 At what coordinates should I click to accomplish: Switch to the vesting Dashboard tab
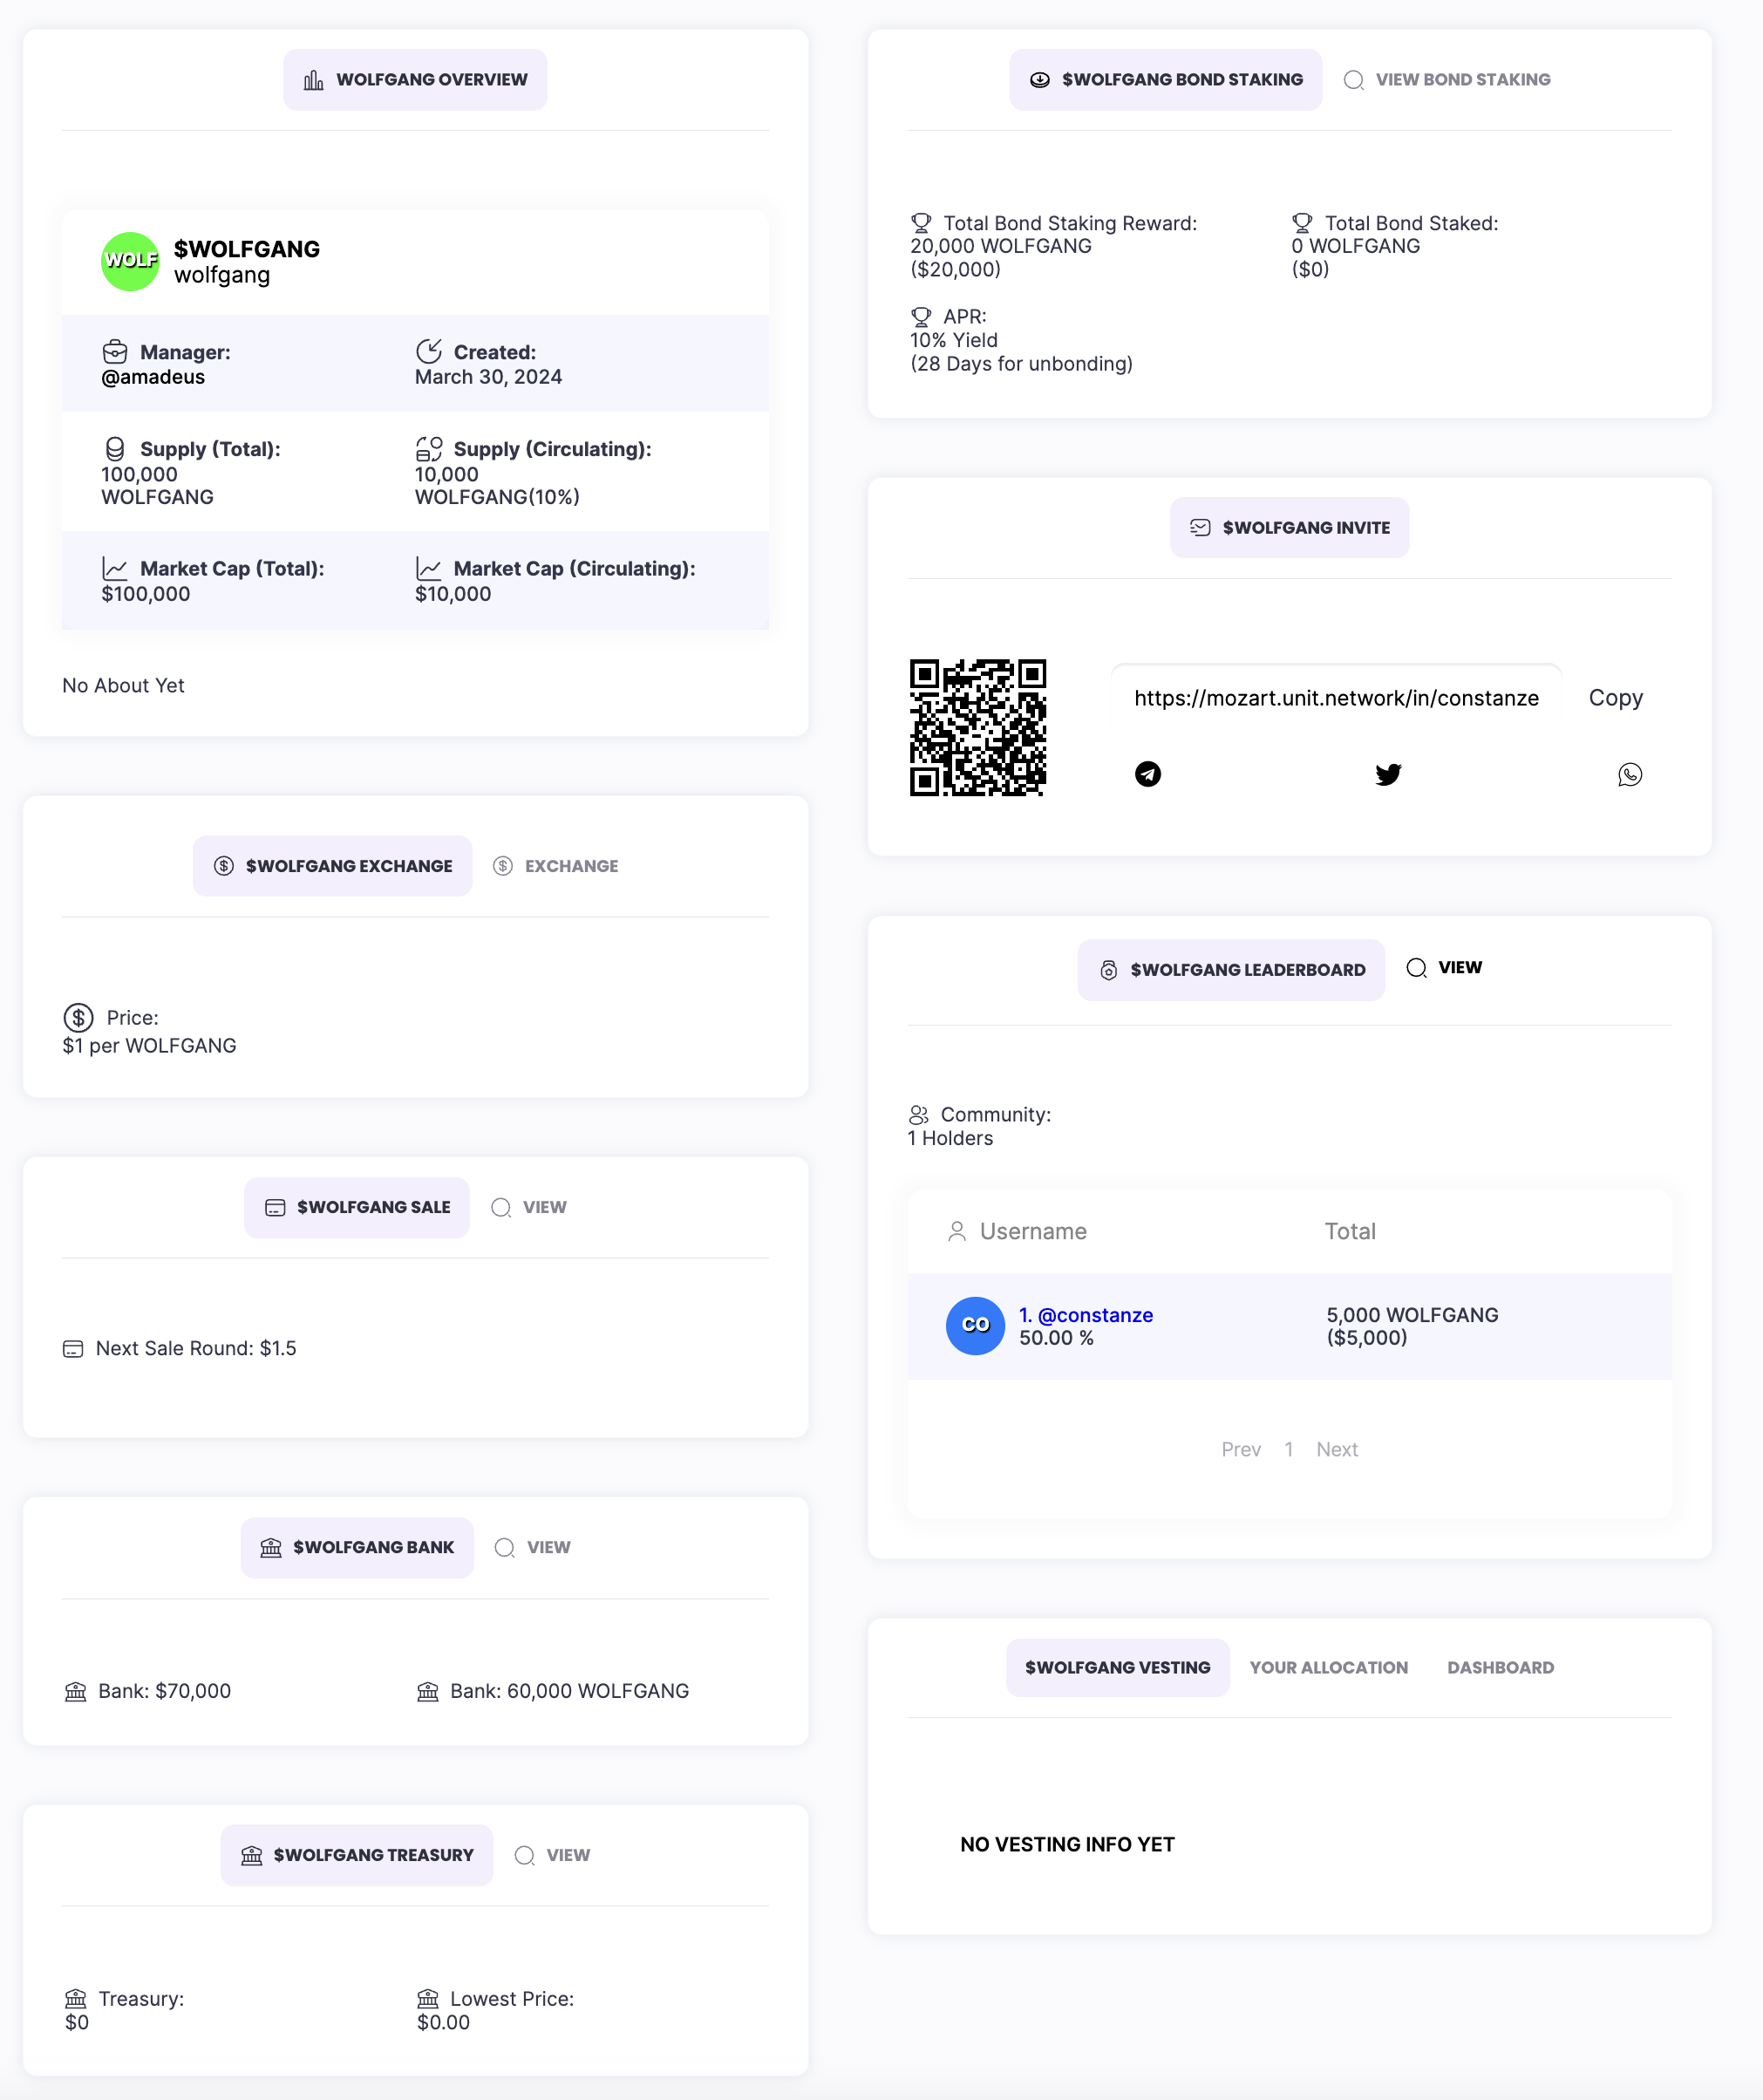click(1500, 1667)
